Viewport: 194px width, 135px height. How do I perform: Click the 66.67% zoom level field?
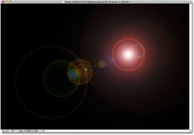point(6,131)
